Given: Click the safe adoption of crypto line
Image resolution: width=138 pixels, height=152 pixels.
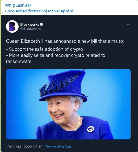Looking at the screenshot, I should tap(44, 49).
